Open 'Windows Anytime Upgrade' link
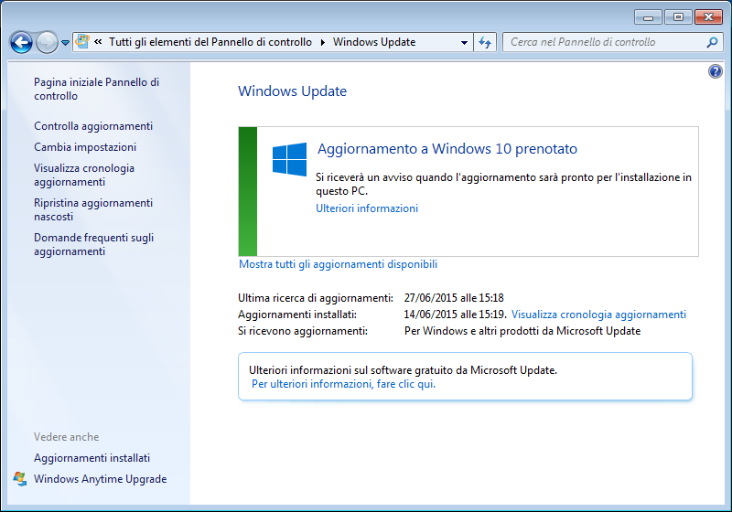The height and width of the screenshot is (512, 732). (100, 479)
